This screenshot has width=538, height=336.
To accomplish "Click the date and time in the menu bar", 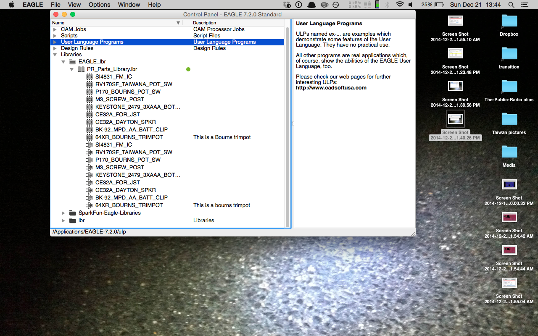I will click(475, 5).
